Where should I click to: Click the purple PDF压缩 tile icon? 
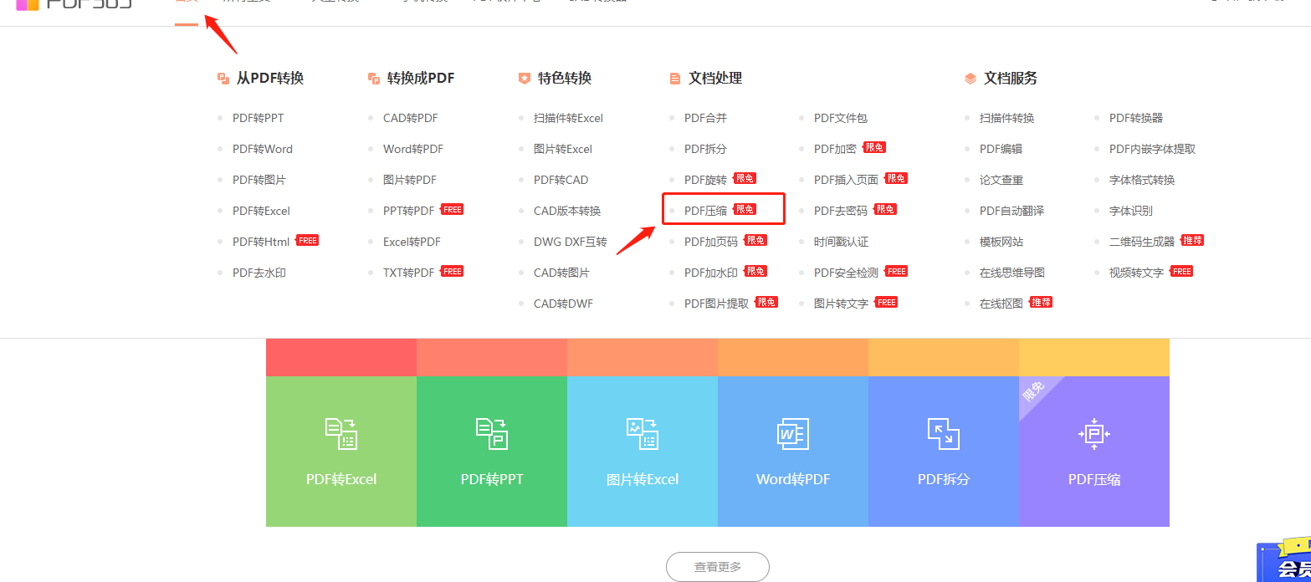click(x=1093, y=433)
